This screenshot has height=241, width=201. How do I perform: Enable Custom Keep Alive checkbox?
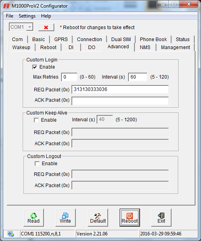[36, 120]
